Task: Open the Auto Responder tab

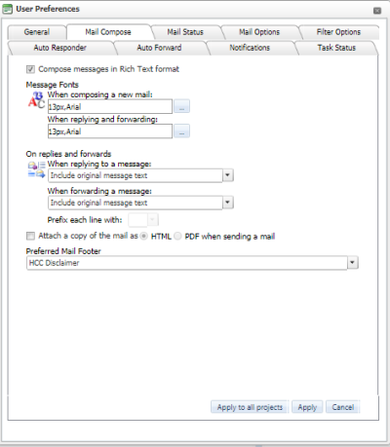Action: click(x=60, y=48)
